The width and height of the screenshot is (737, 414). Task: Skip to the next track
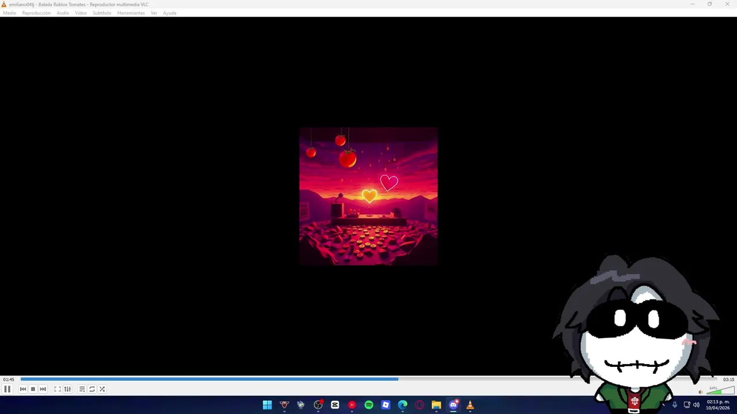[x=43, y=389]
